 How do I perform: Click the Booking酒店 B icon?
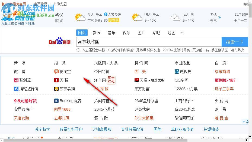56,101
